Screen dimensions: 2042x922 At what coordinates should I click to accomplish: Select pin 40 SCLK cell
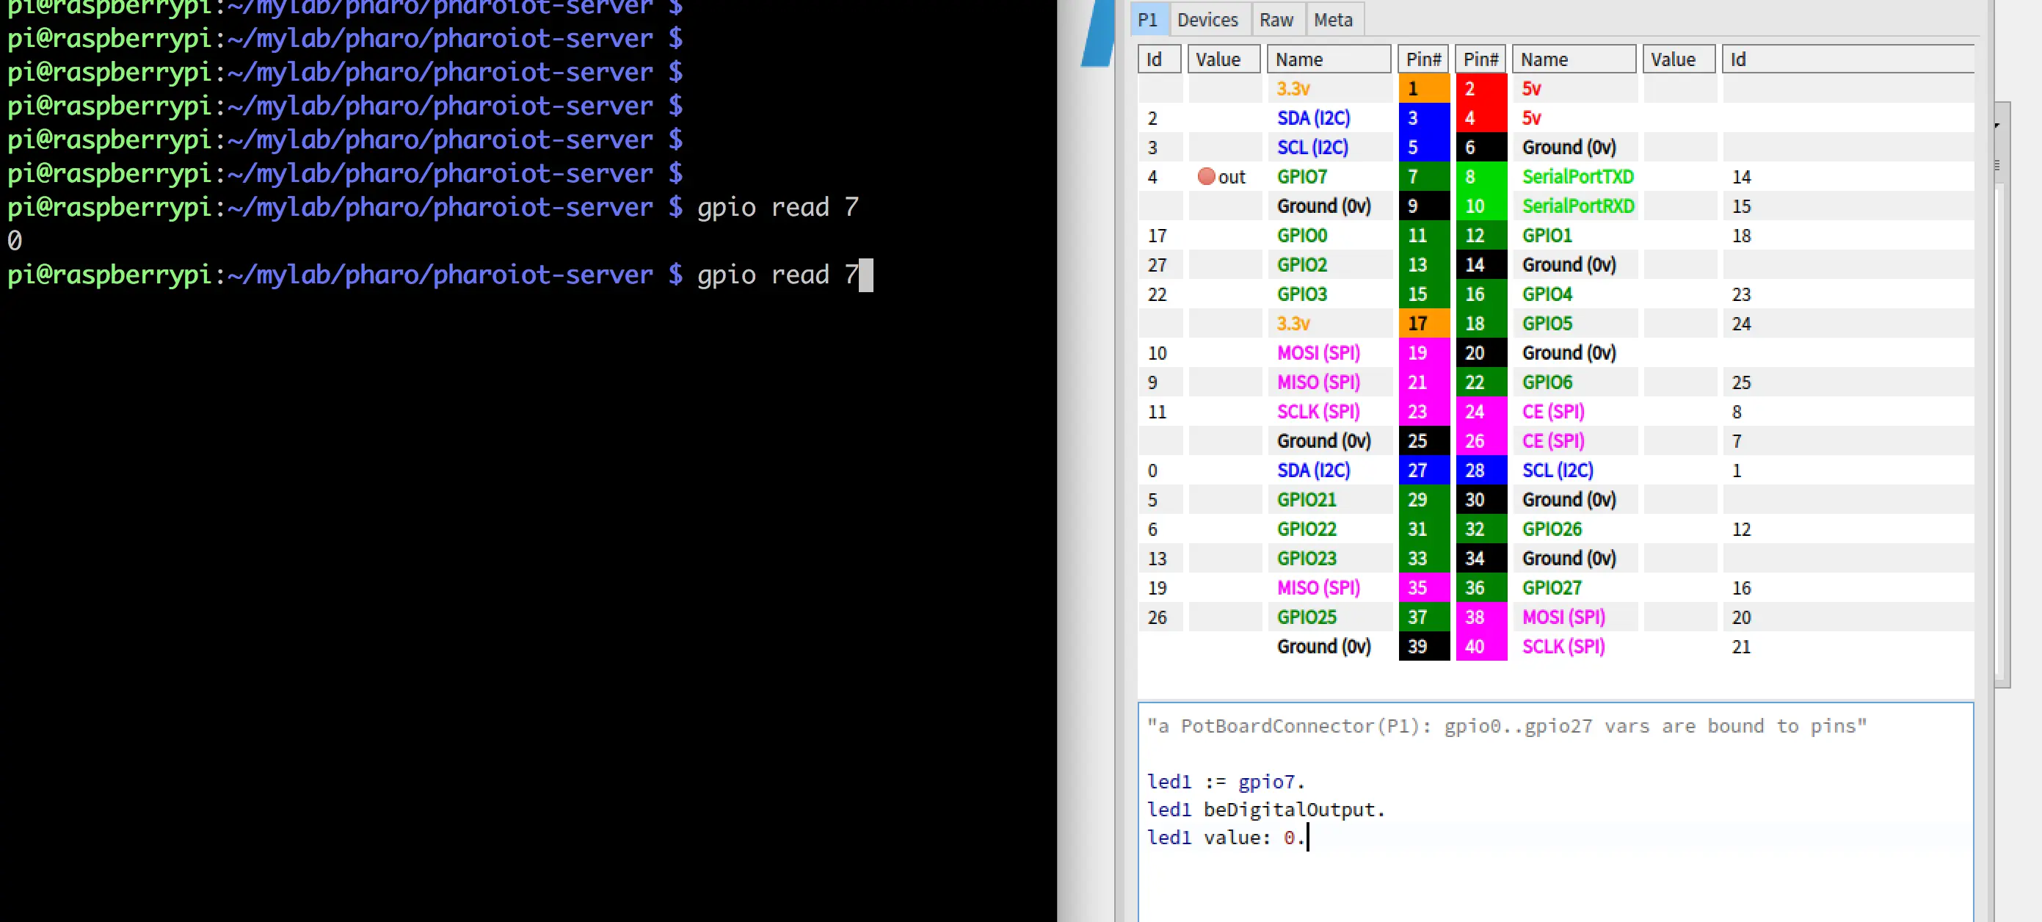(1480, 645)
